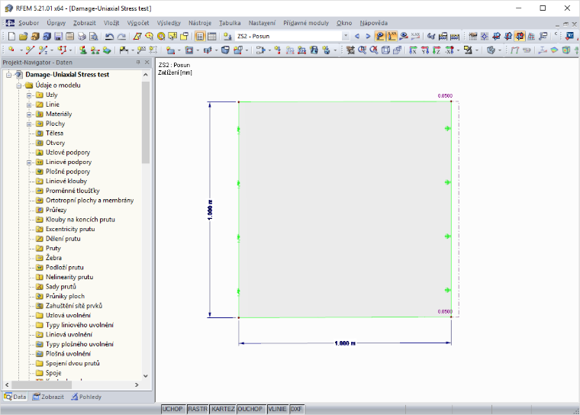
Task: Toggle Show loads display button
Action: pos(380,37)
